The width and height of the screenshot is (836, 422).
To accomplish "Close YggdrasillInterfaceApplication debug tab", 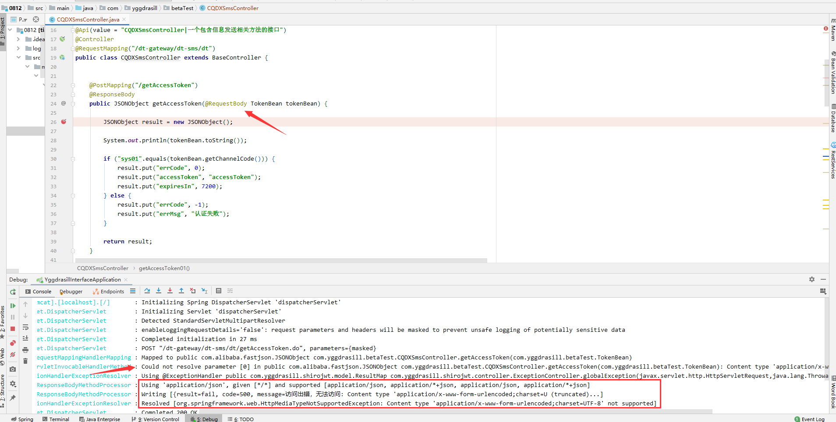I will pyautogui.click(x=126, y=280).
